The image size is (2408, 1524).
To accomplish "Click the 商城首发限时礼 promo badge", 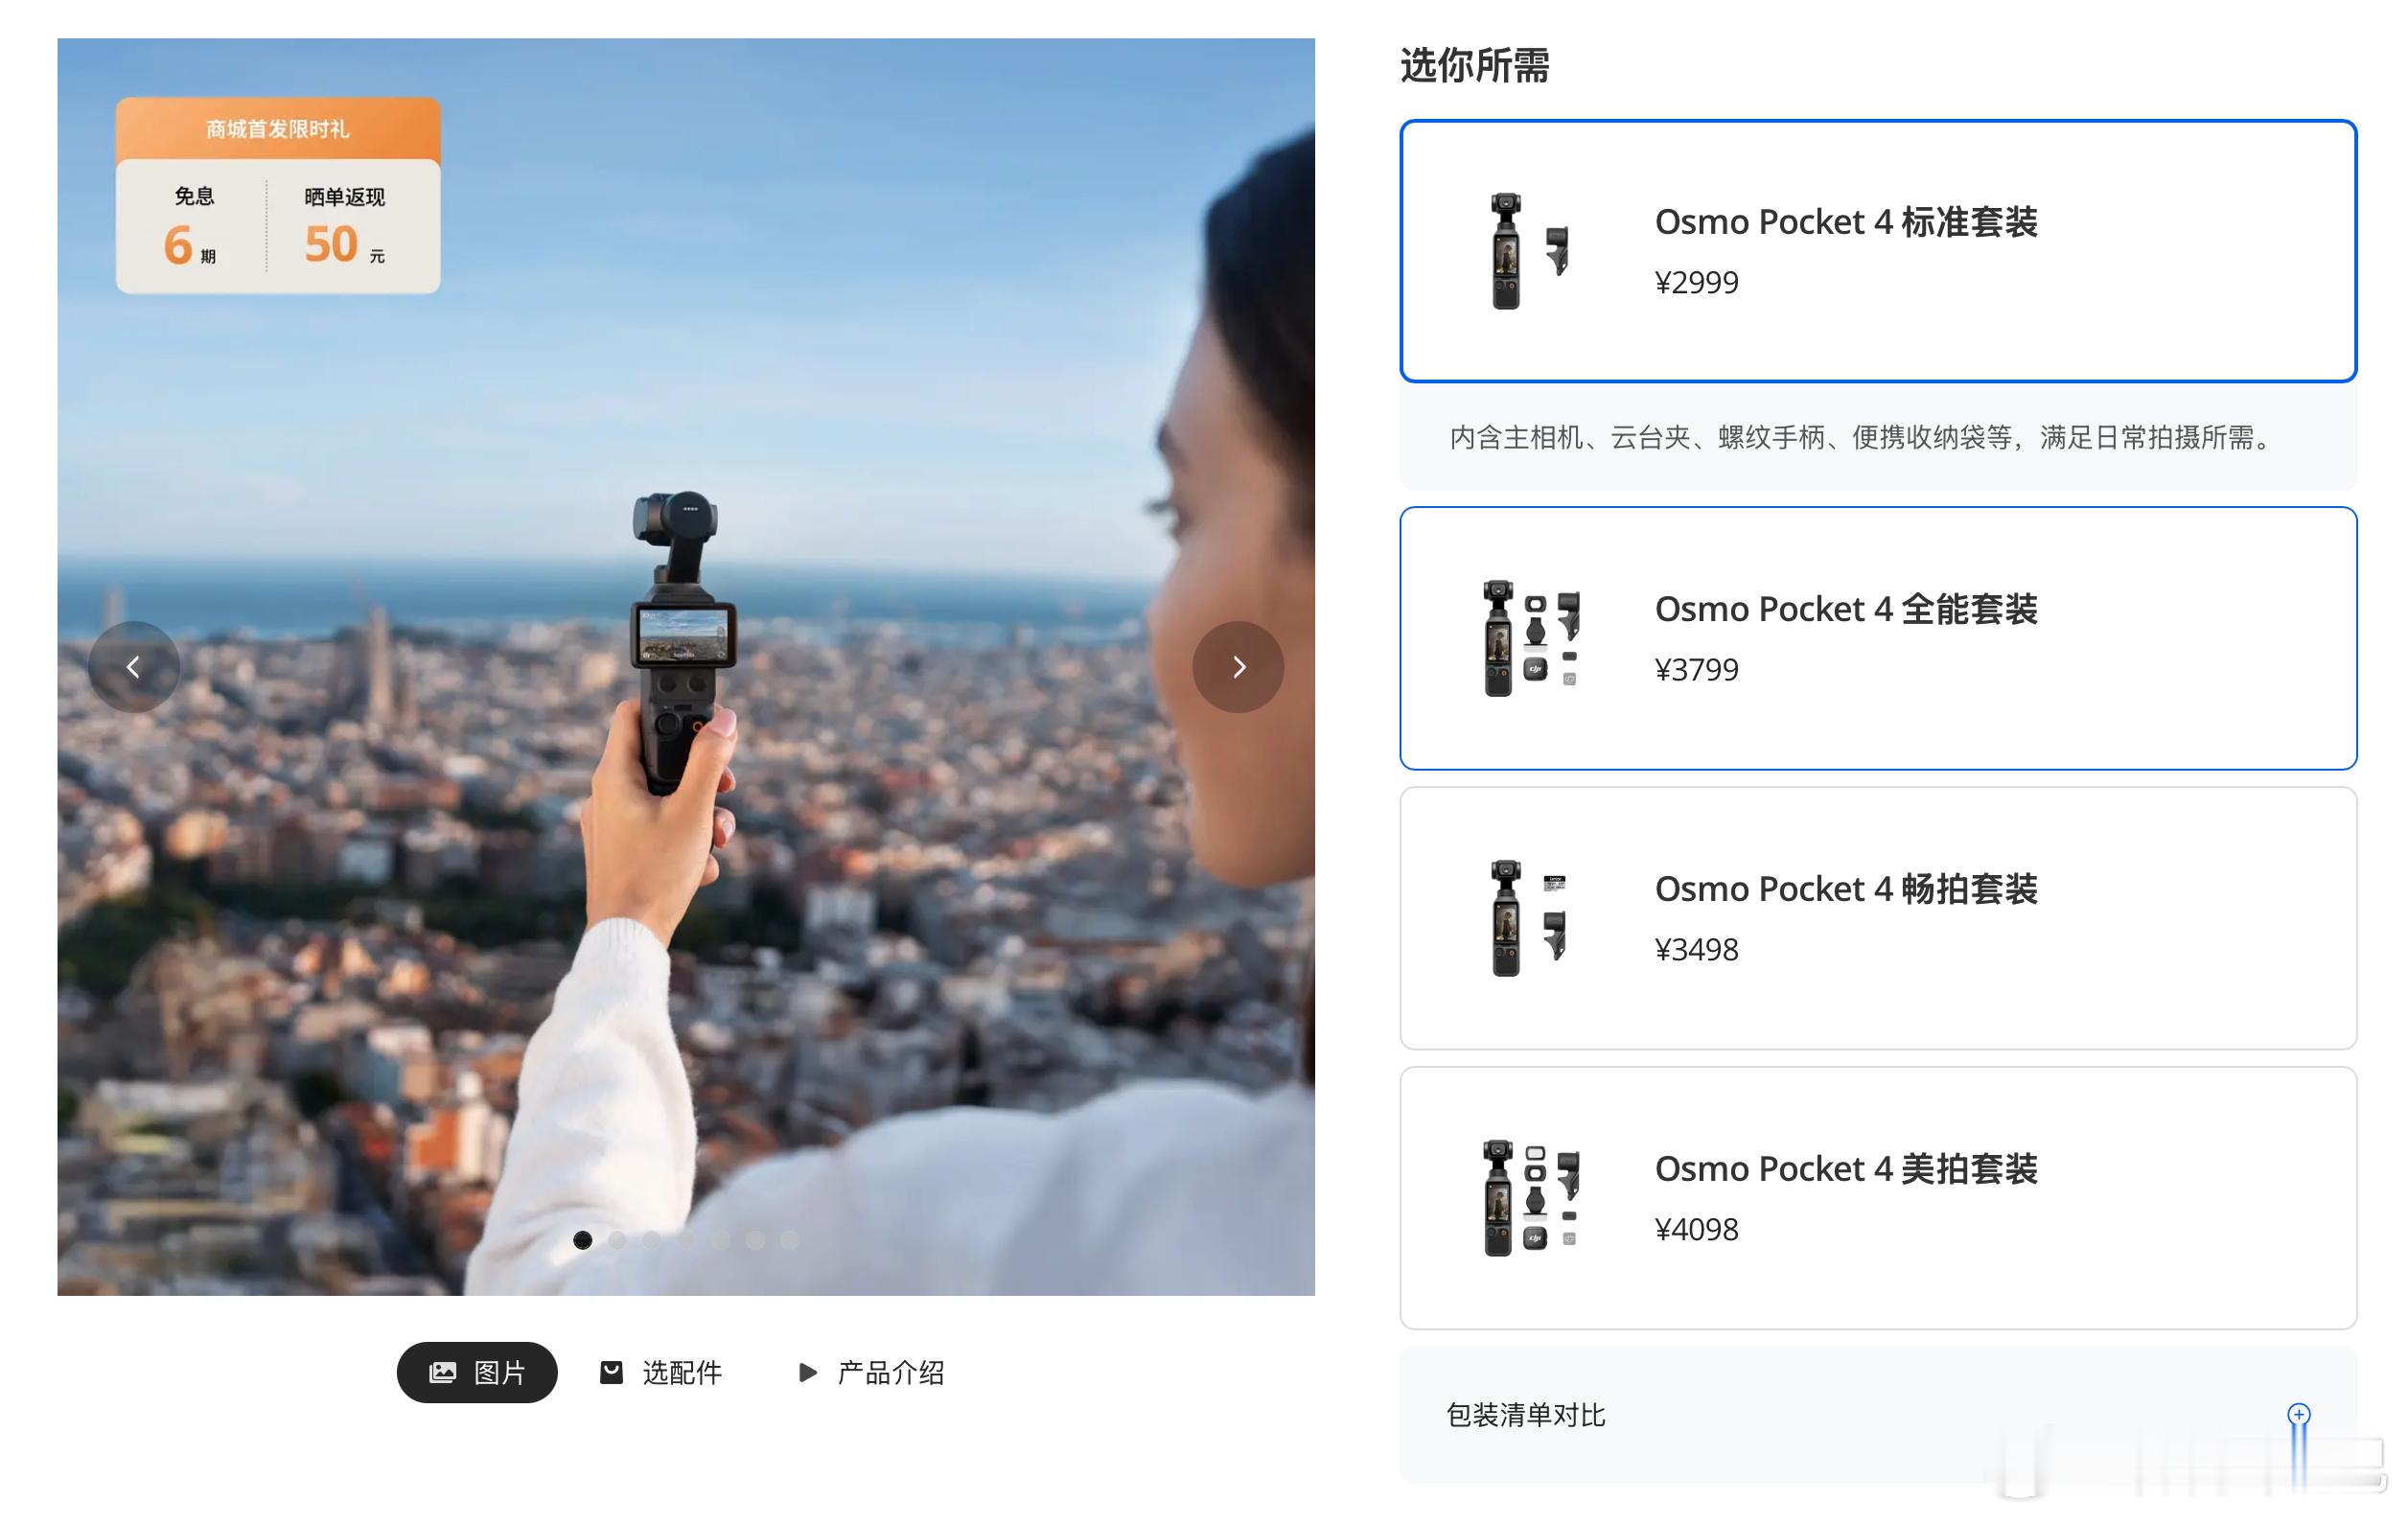I will tap(278, 195).
